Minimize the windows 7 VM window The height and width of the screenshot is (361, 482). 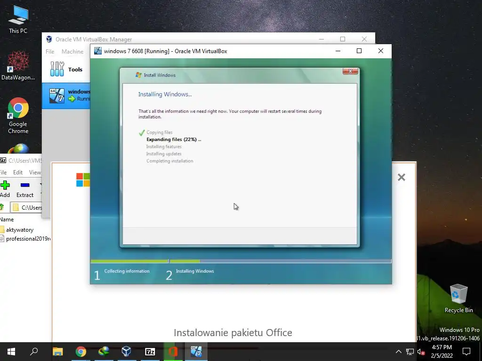click(338, 51)
